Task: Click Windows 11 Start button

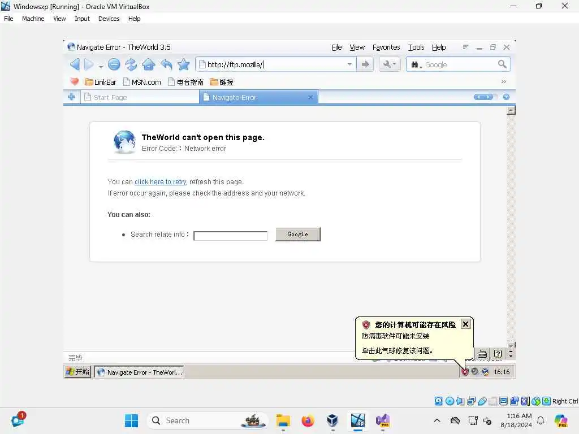Action: (x=131, y=420)
